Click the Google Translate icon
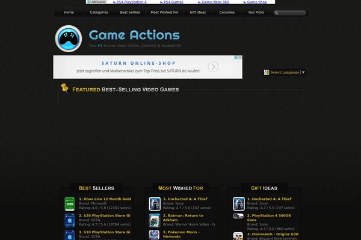The width and height of the screenshot is (361, 240). [x=267, y=73]
